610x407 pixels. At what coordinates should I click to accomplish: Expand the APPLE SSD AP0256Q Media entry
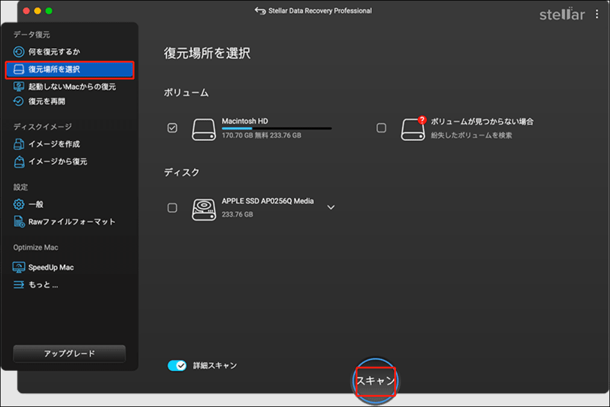[x=331, y=207]
